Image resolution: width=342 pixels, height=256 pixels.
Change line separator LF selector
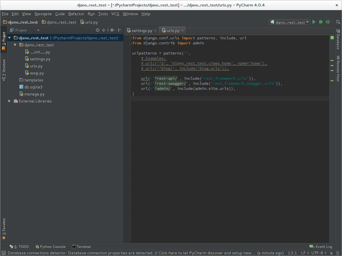point(305,253)
